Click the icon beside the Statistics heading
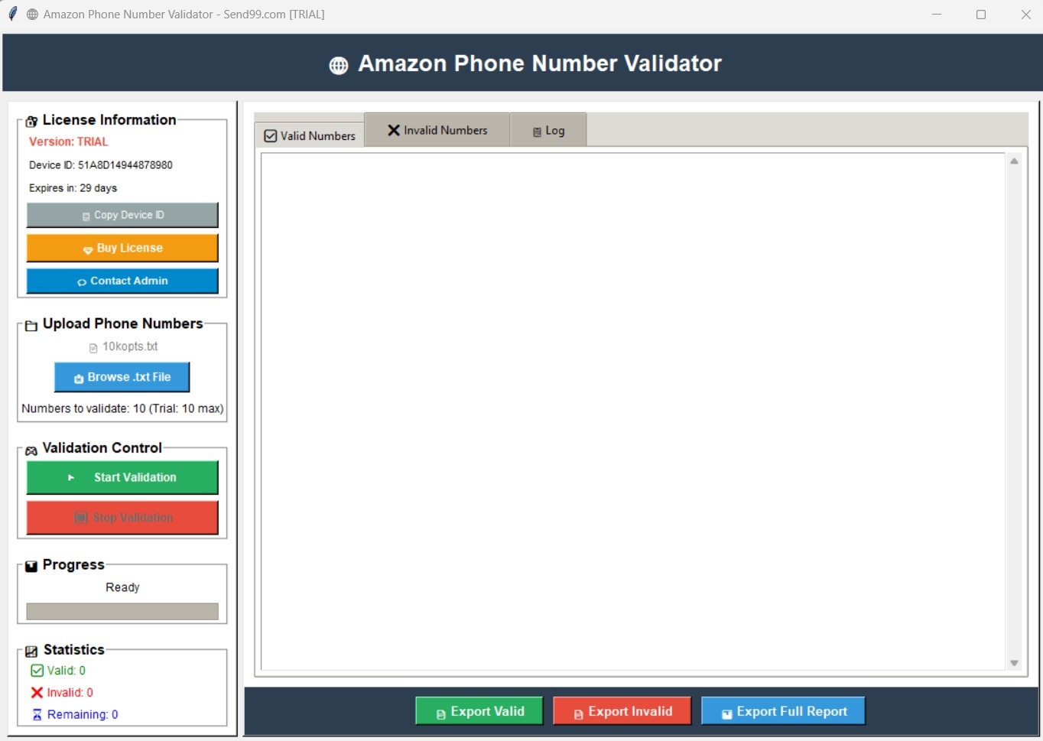1043x741 pixels. tap(31, 651)
